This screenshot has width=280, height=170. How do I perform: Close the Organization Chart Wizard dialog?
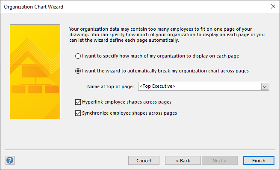[273, 6]
